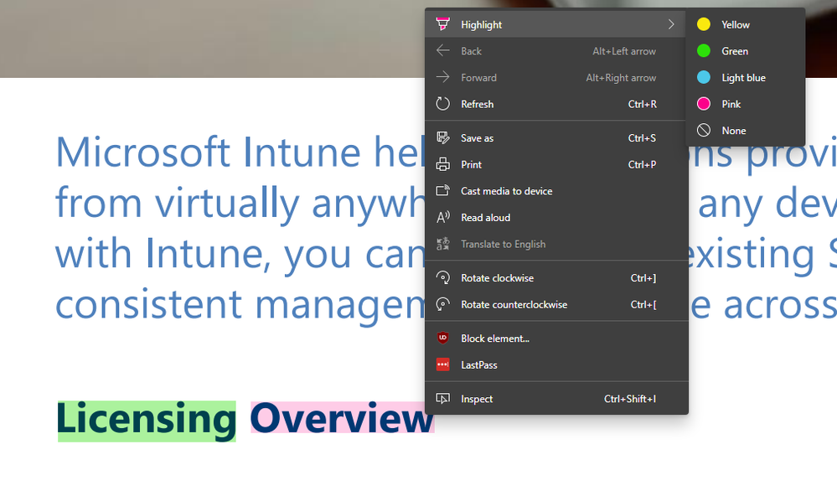Open the Highlight menu entry
This screenshot has height=496, width=837.
pos(555,24)
